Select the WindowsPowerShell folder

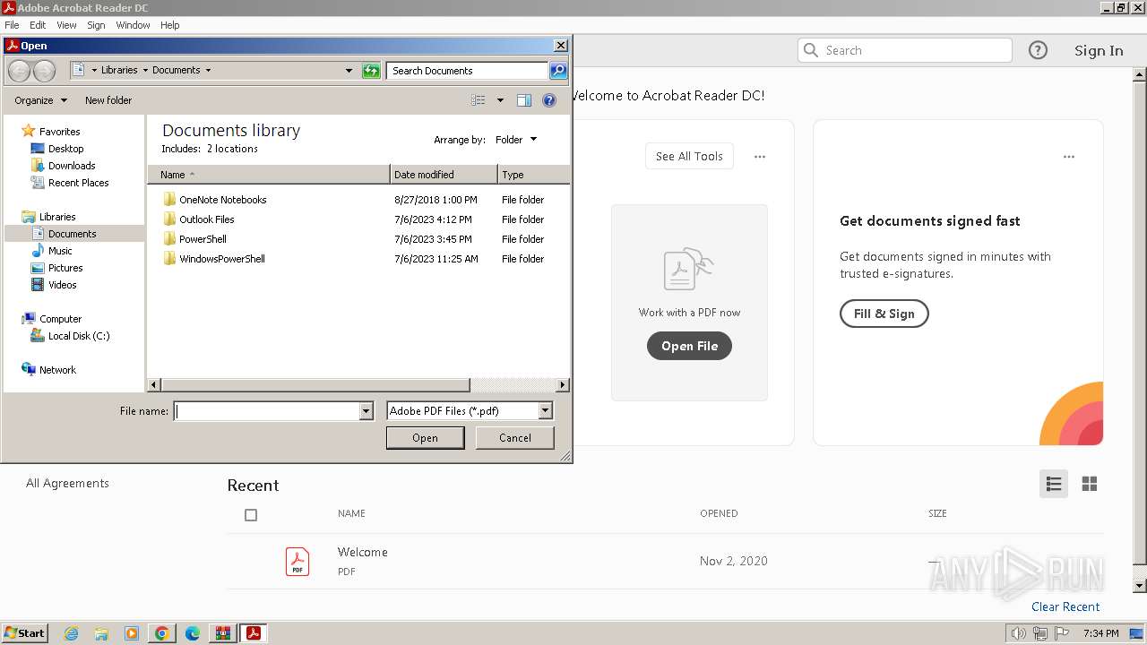pos(221,259)
